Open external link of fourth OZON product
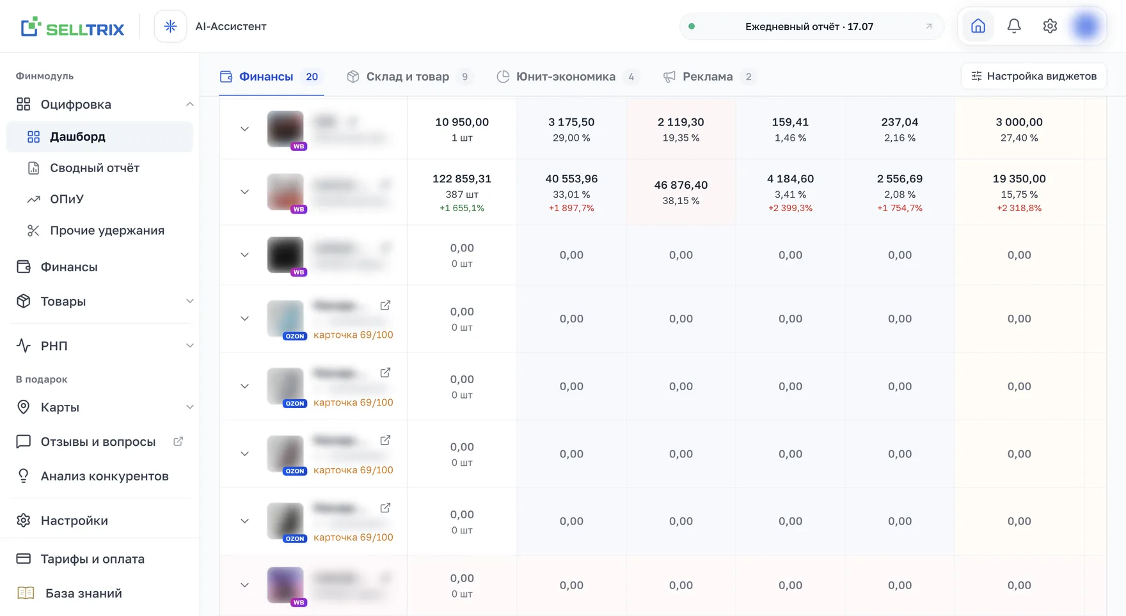Viewport: 1126px width, 616px height. coord(385,508)
